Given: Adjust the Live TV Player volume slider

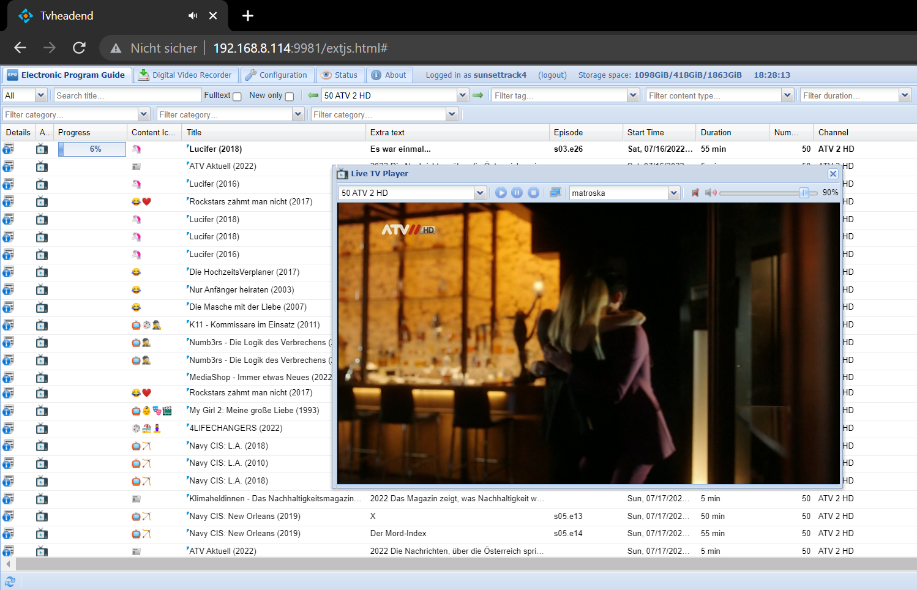Looking at the screenshot, I should click(x=804, y=193).
